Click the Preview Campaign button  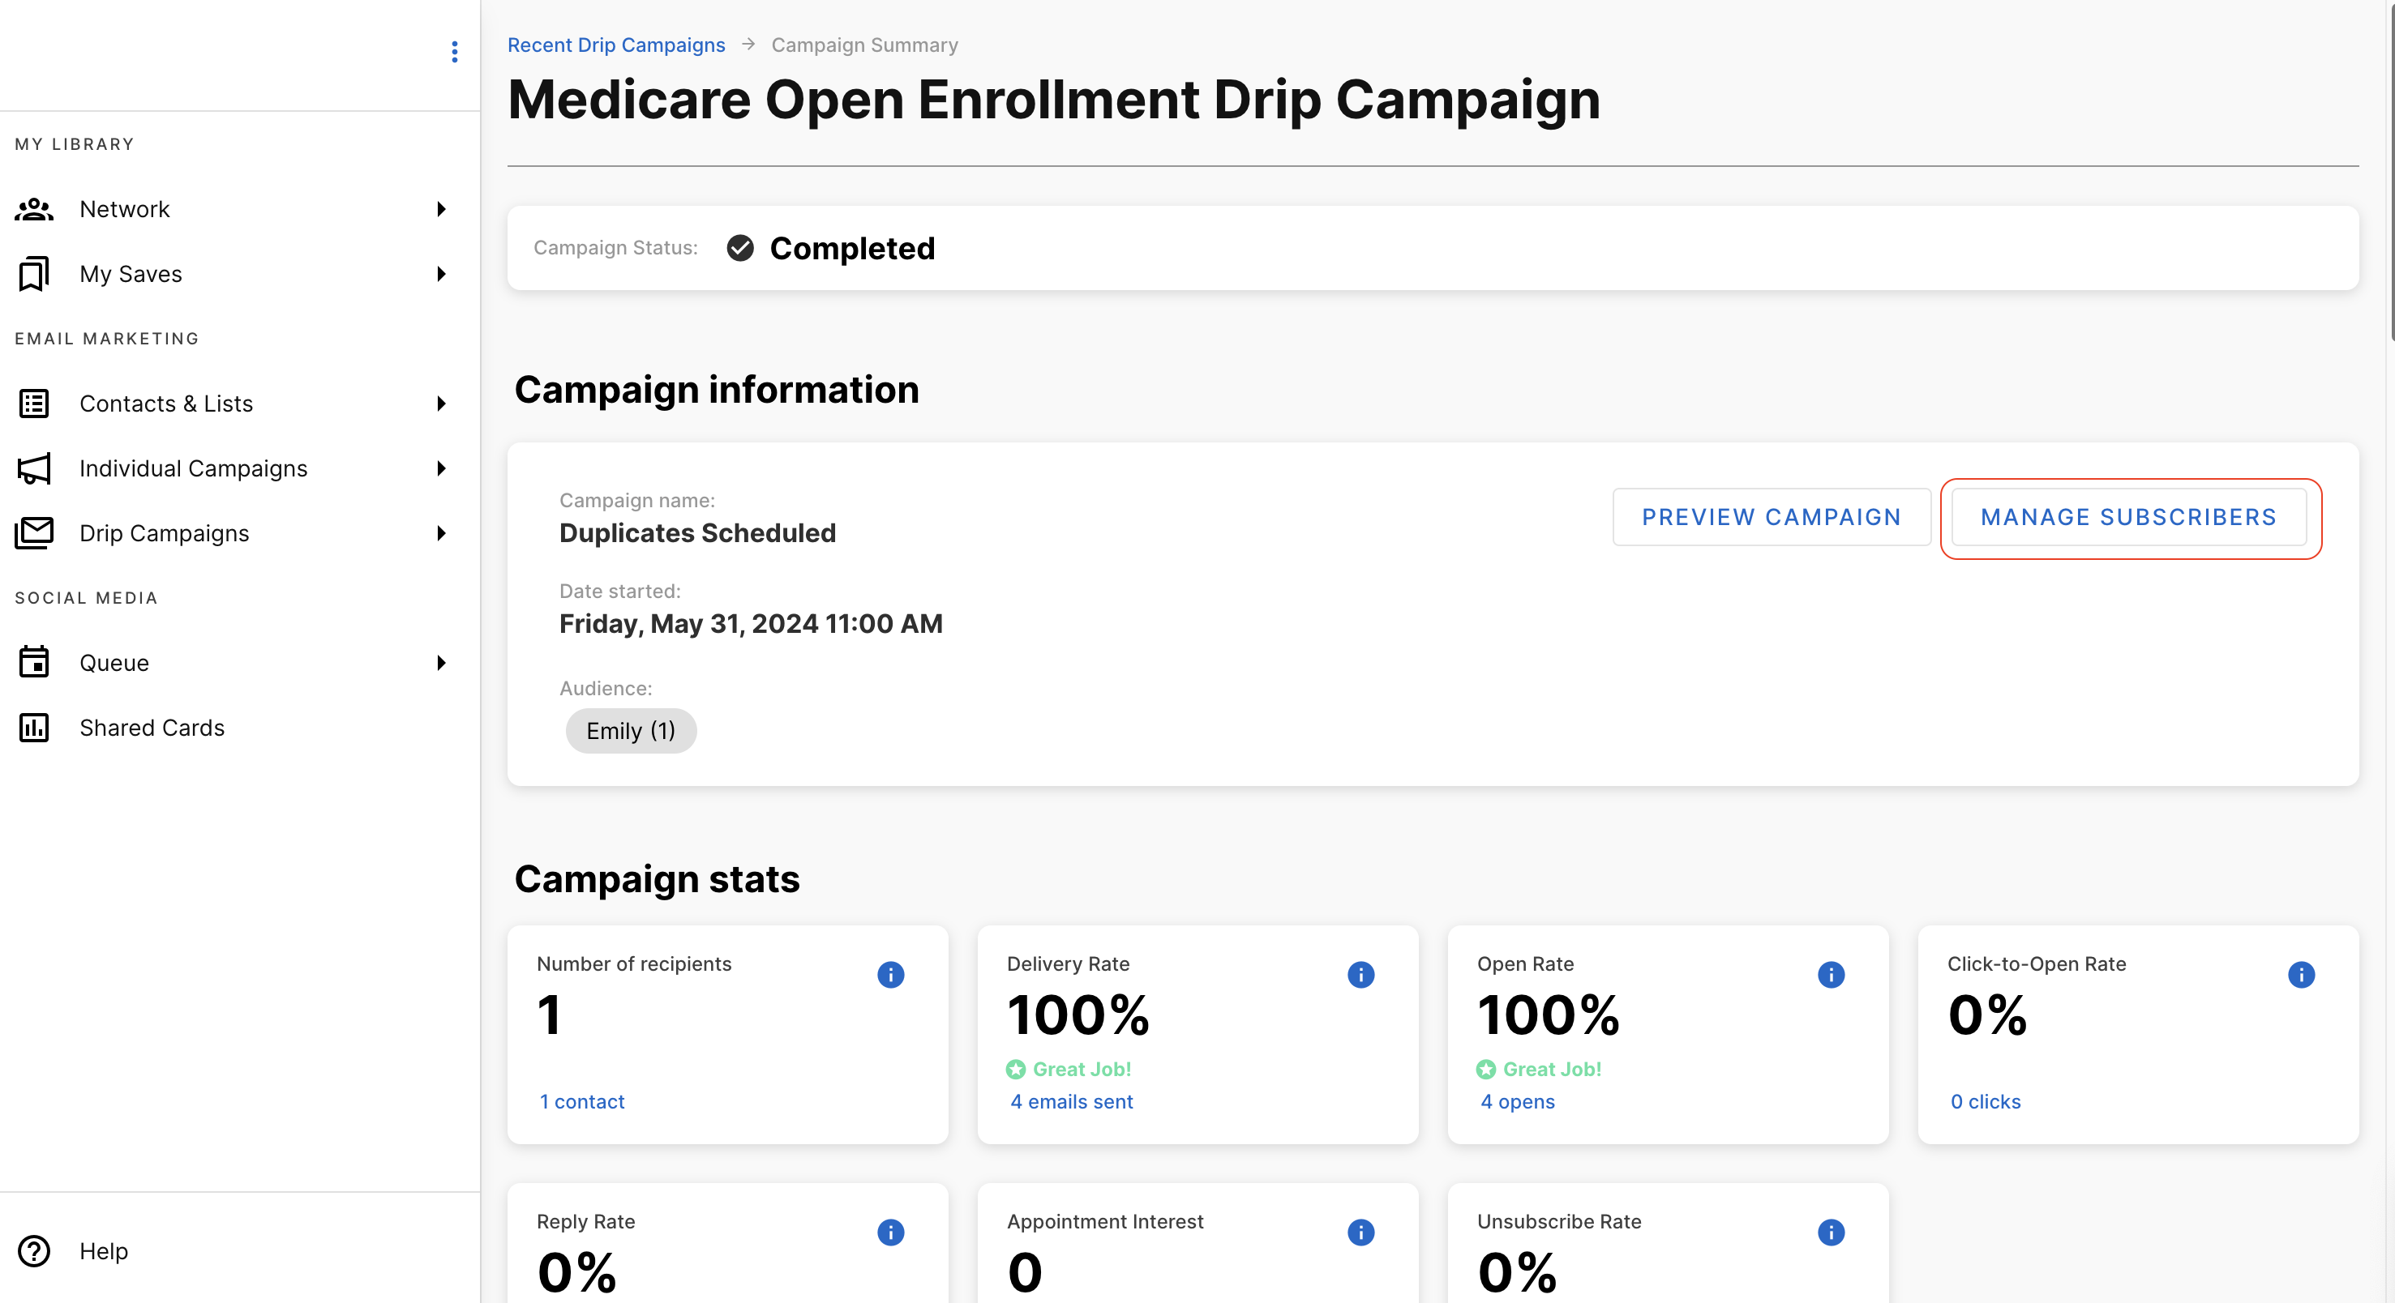pyautogui.click(x=1772, y=517)
